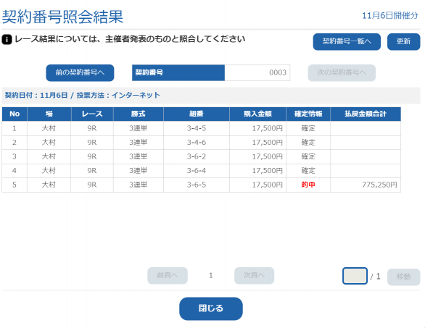Click the 前頁へ previous page button
425x328 pixels.
click(x=168, y=275)
